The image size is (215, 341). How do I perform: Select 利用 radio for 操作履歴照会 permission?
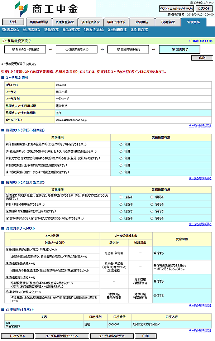tap(121, 172)
